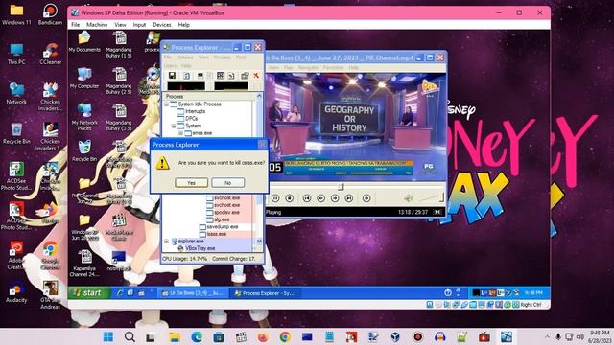Select VBoxTray.exe in the process list
Image resolution: width=614 pixels, height=345 pixels.
(x=201, y=248)
